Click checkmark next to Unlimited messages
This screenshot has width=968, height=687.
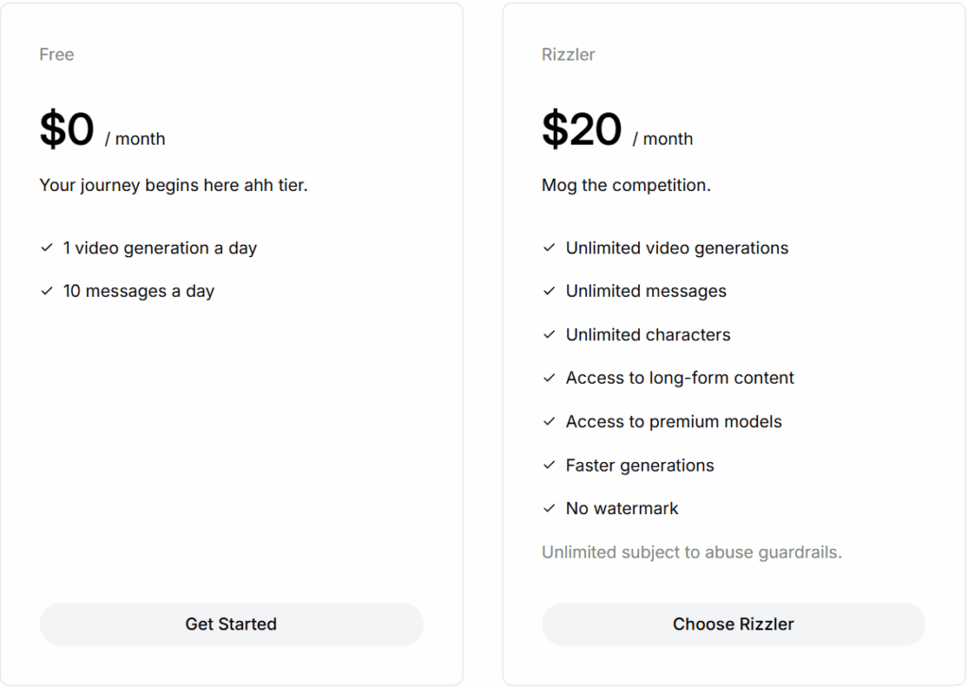pos(549,291)
